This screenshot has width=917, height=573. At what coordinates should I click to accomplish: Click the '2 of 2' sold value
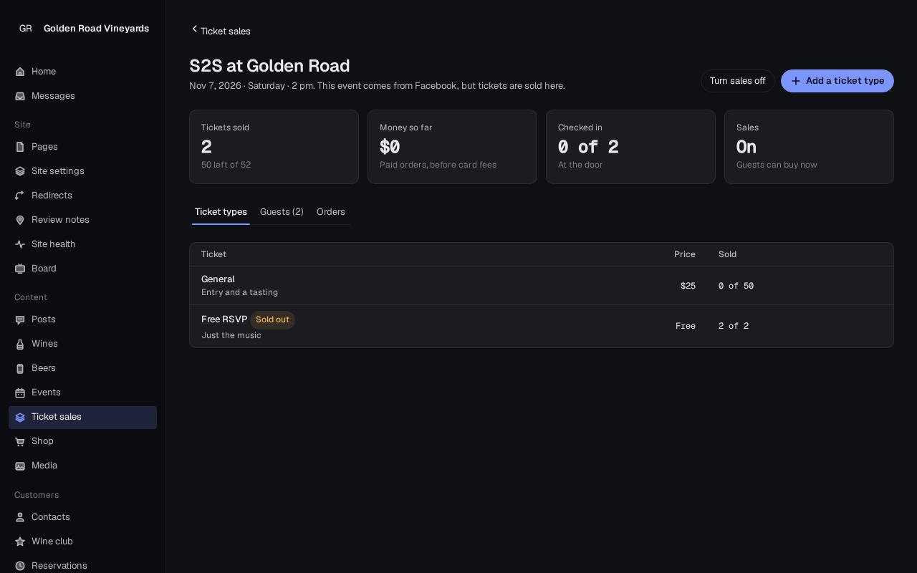pyautogui.click(x=734, y=326)
